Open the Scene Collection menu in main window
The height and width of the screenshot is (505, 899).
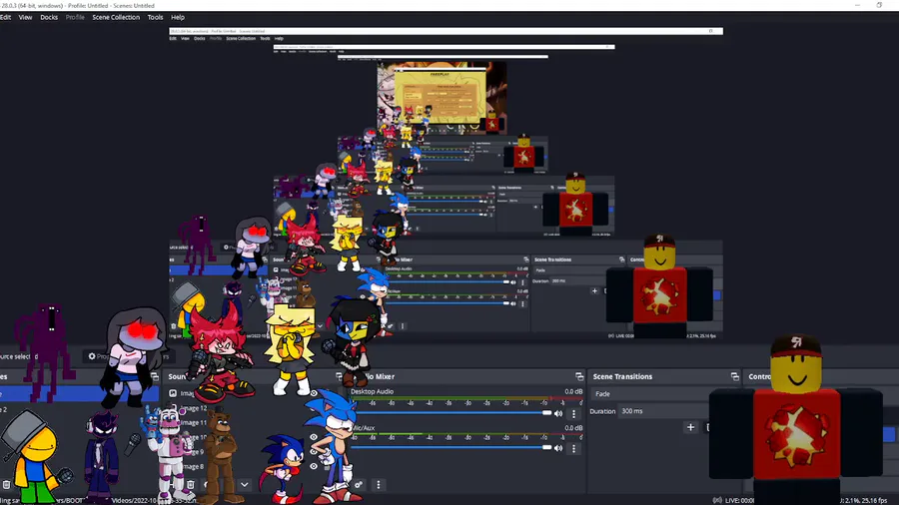(116, 17)
